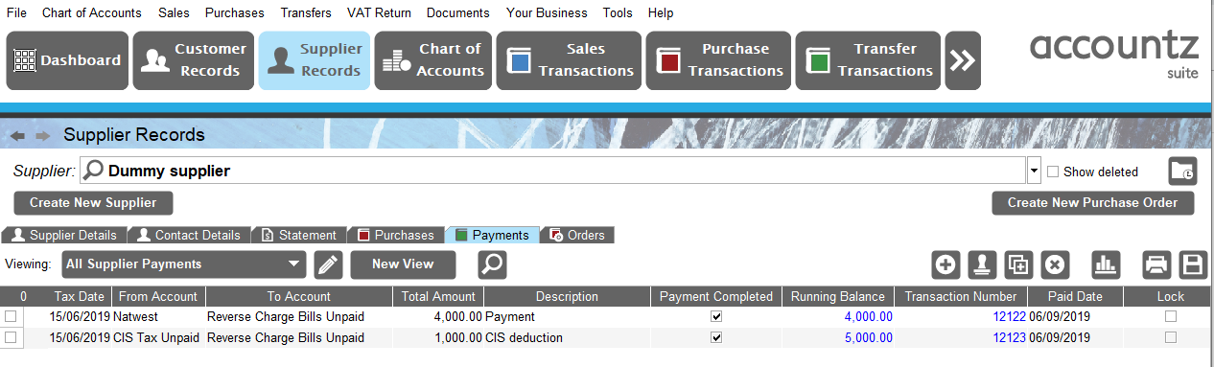
Task: Select the CIS Tax Unpaid From Account cell
Action: pos(156,337)
